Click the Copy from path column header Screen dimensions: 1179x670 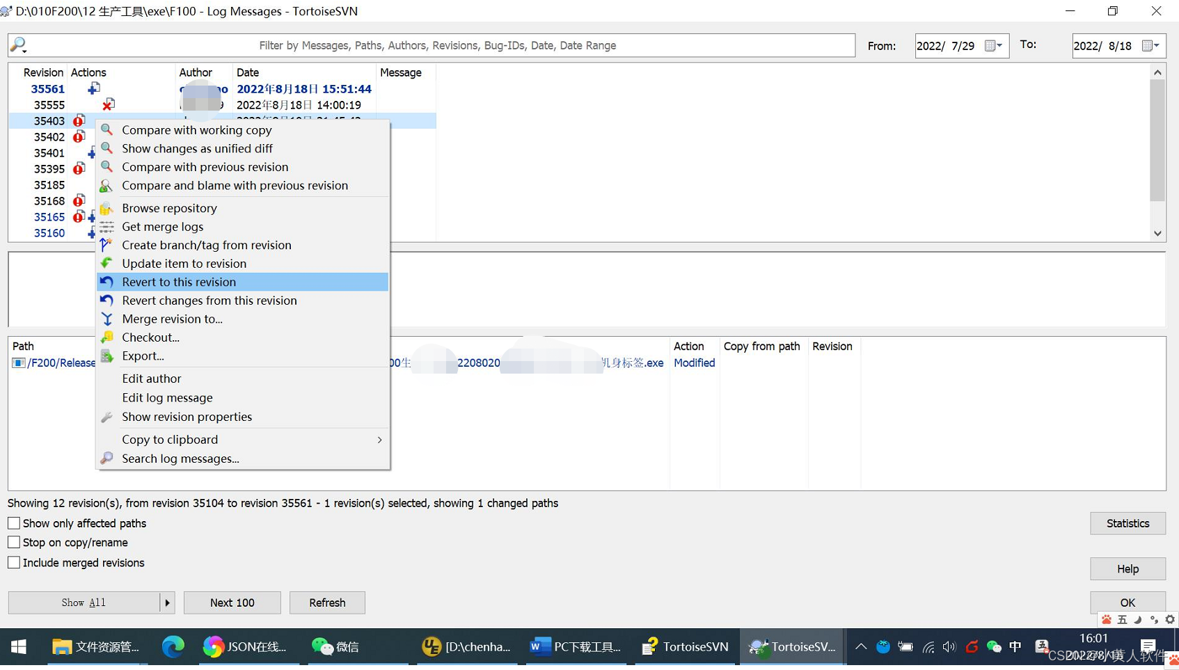(762, 346)
